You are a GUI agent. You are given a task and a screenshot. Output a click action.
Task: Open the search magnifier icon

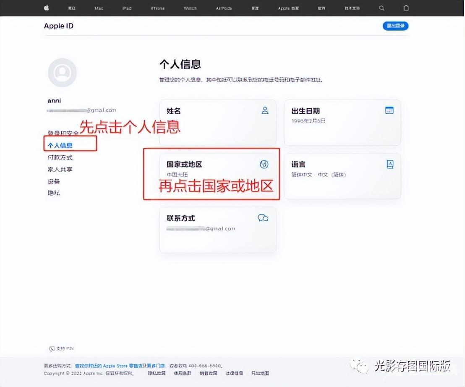click(381, 8)
